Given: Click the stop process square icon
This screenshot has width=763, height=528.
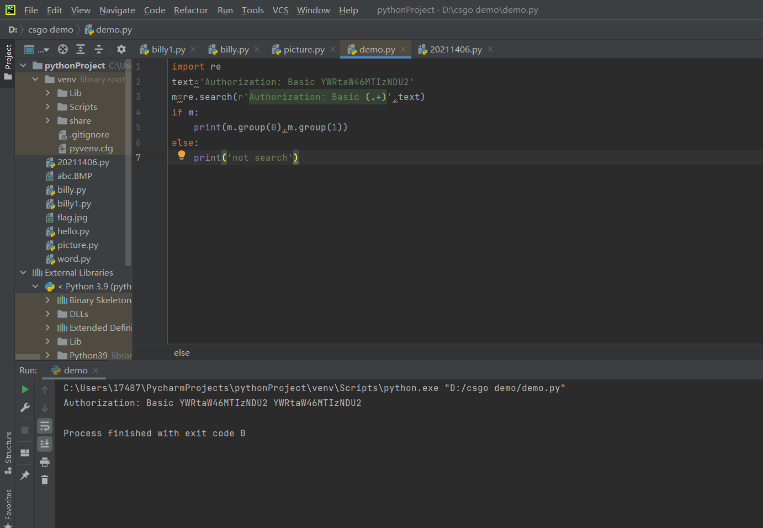Looking at the screenshot, I should (x=25, y=430).
